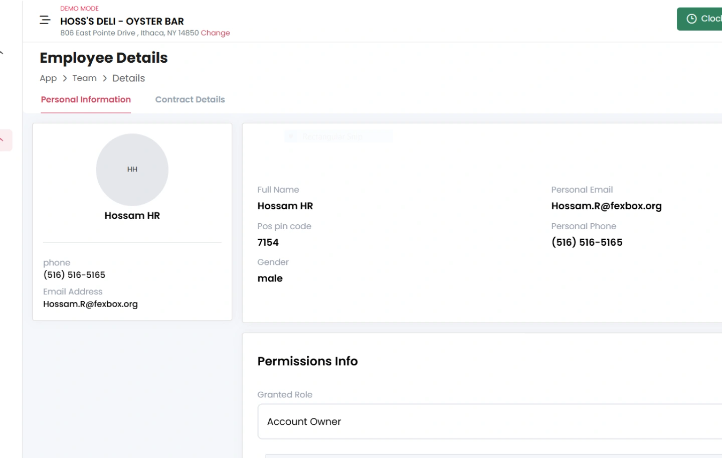The height and width of the screenshot is (458, 722).
Task: Click the Personal Phone number value
Action: 587,242
